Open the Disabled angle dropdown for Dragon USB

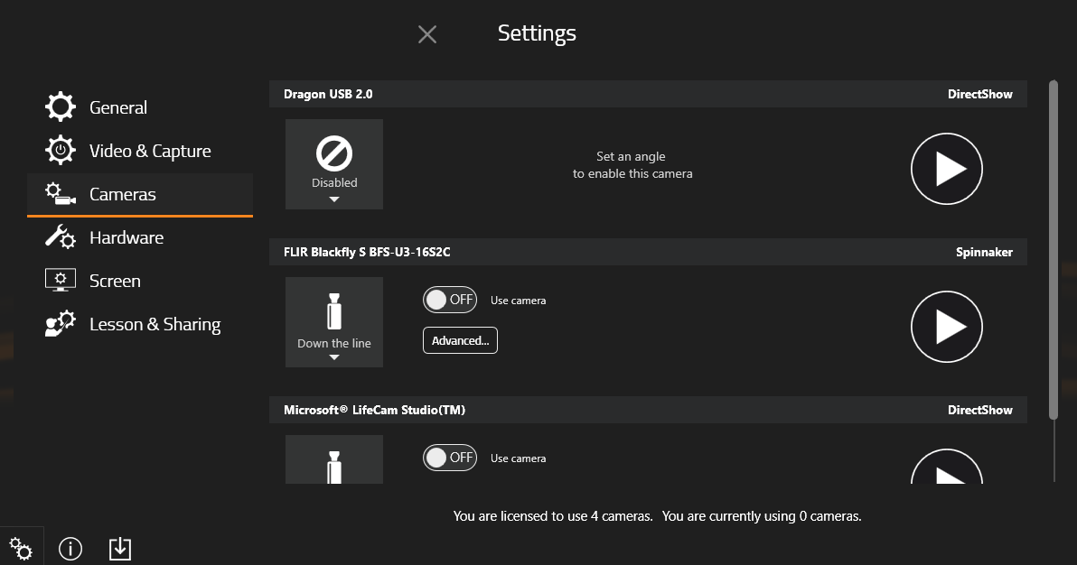[333, 164]
